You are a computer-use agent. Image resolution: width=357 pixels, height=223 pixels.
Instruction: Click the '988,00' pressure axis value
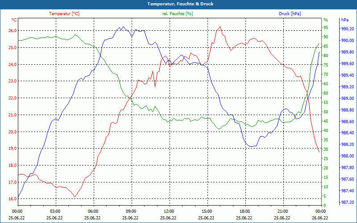[348, 156]
